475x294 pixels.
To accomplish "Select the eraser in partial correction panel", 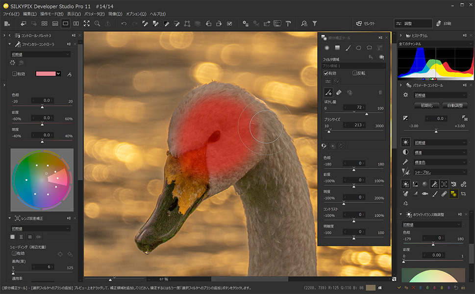I will 339,92.
